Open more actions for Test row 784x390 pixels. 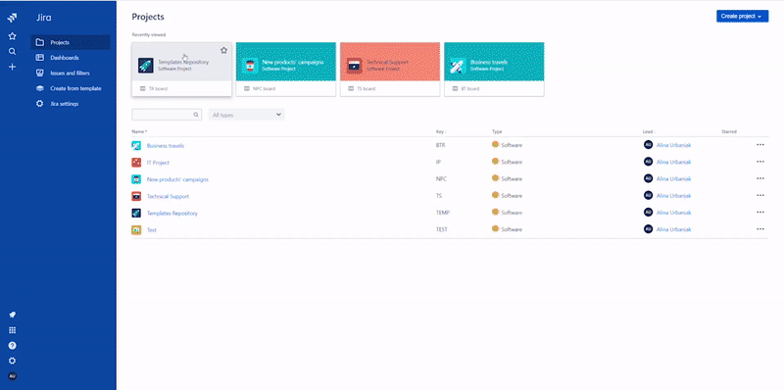pos(760,229)
